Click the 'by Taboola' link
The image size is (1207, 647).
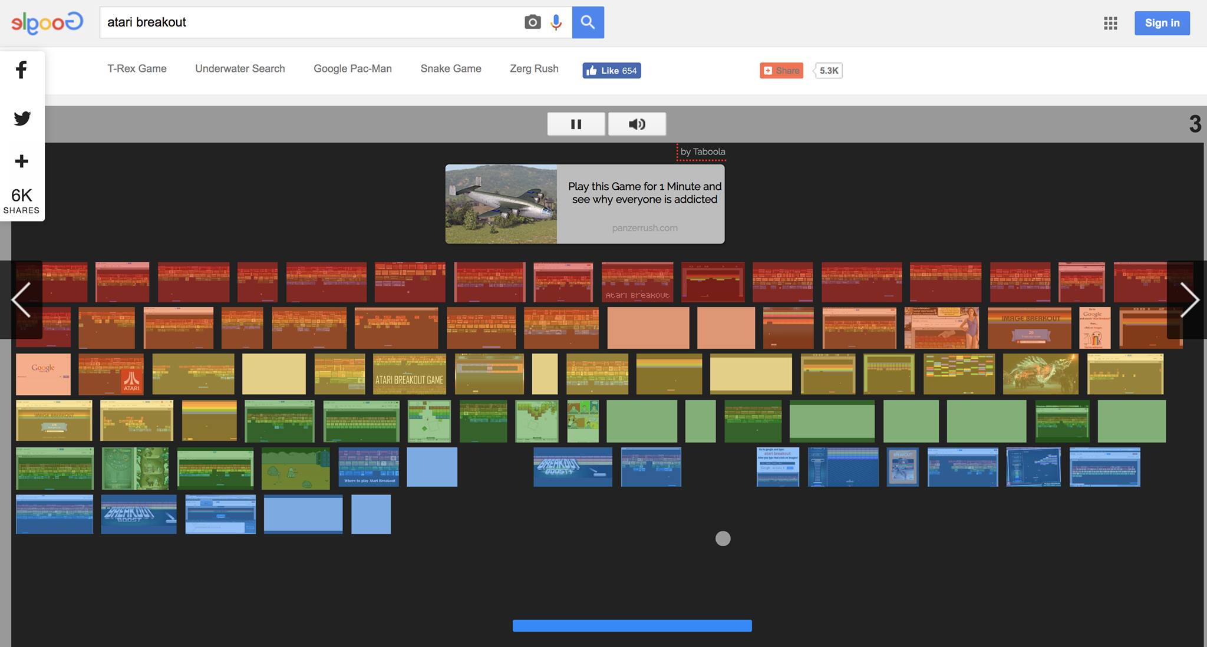[x=703, y=151]
